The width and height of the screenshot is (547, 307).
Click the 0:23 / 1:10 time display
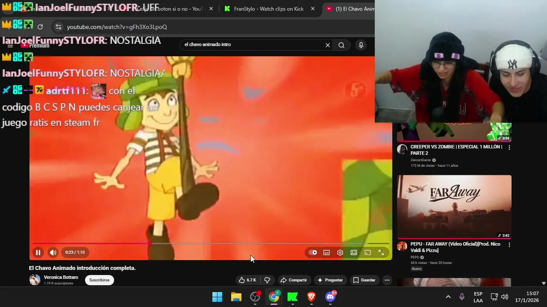(75, 252)
